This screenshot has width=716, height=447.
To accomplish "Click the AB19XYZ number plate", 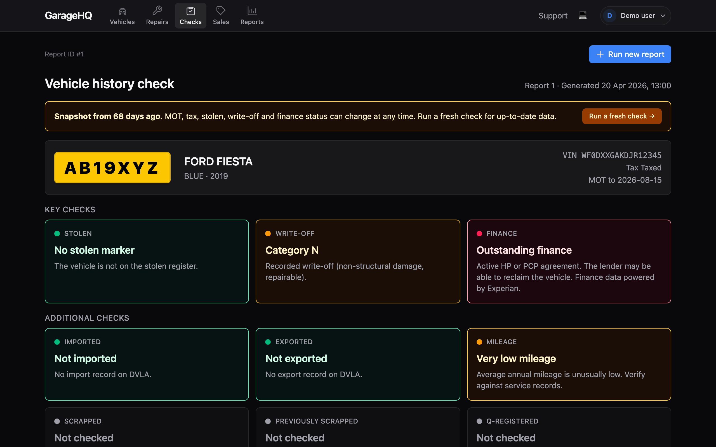I will click(112, 168).
